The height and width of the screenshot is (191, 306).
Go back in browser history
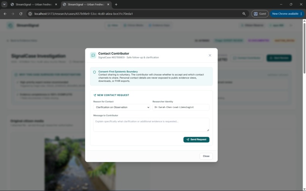pos(5,14)
